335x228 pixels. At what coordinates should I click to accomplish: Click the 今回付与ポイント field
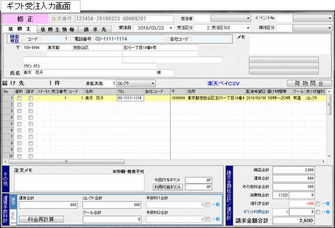point(199,180)
